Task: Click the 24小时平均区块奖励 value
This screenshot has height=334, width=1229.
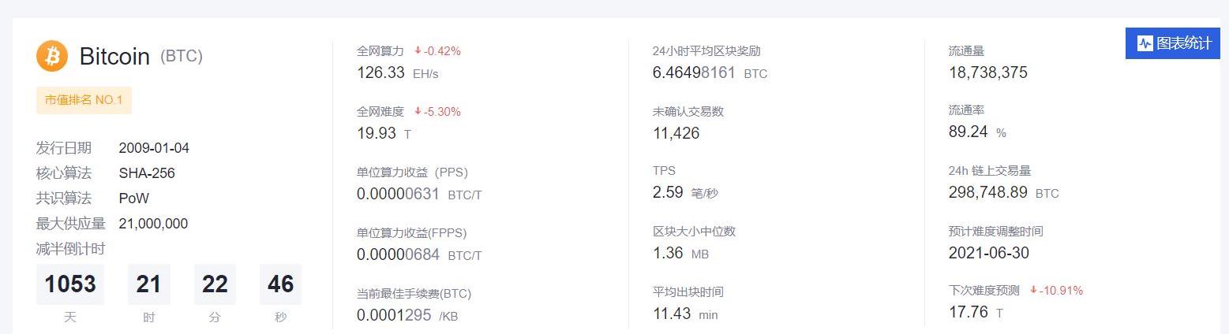Action: pyautogui.click(x=694, y=72)
